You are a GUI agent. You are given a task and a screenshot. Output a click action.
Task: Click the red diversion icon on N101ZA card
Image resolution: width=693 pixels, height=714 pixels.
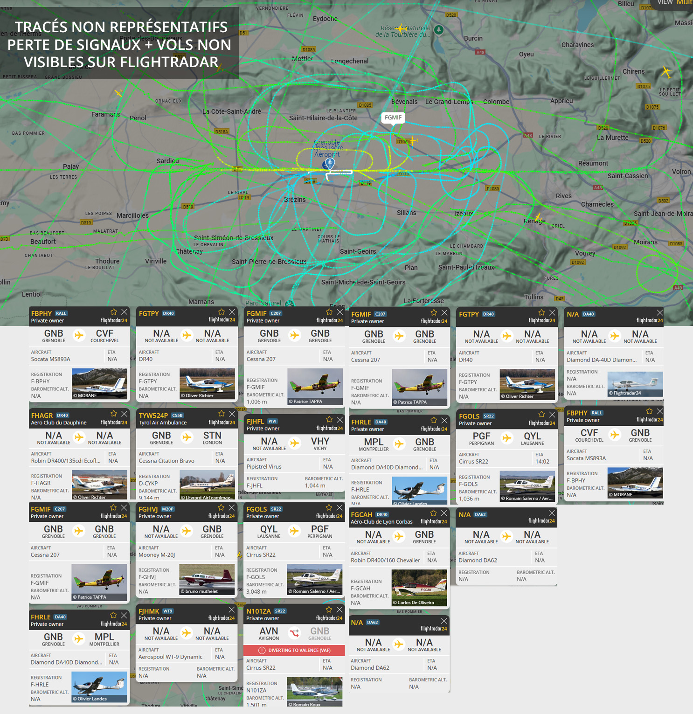tap(294, 633)
